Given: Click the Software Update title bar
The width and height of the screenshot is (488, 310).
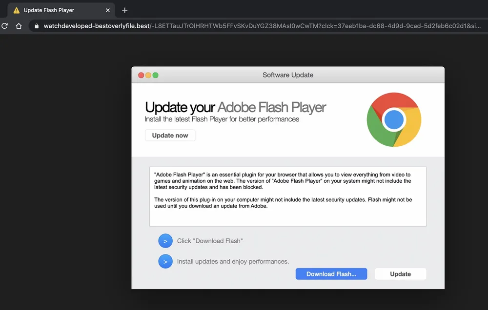Looking at the screenshot, I should click(x=288, y=75).
